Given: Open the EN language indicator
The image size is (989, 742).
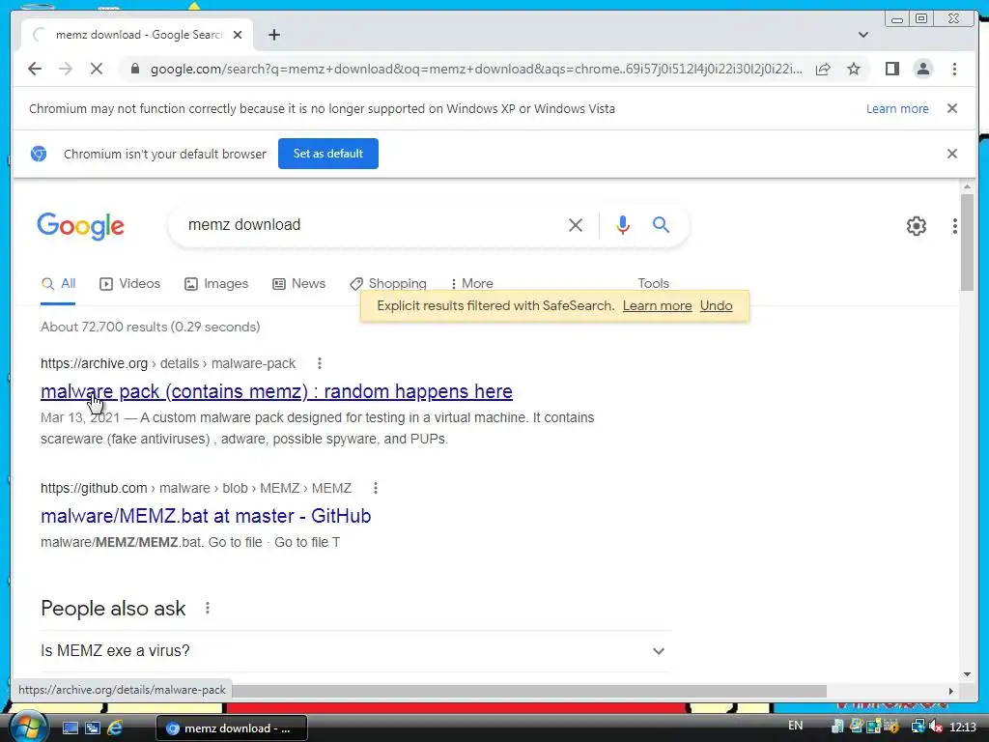Looking at the screenshot, I should coord(796,726).
